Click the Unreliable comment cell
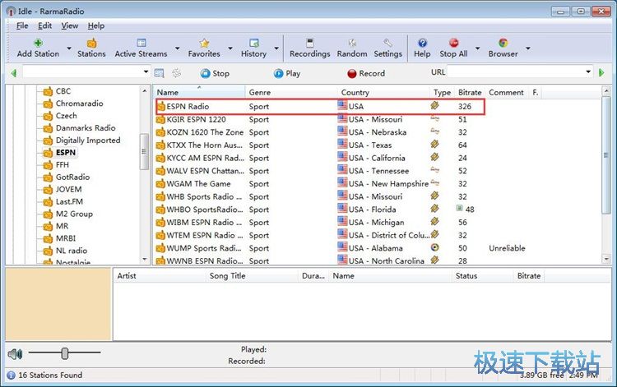Screen dimensions: 617x387 [x=507, y=248]
